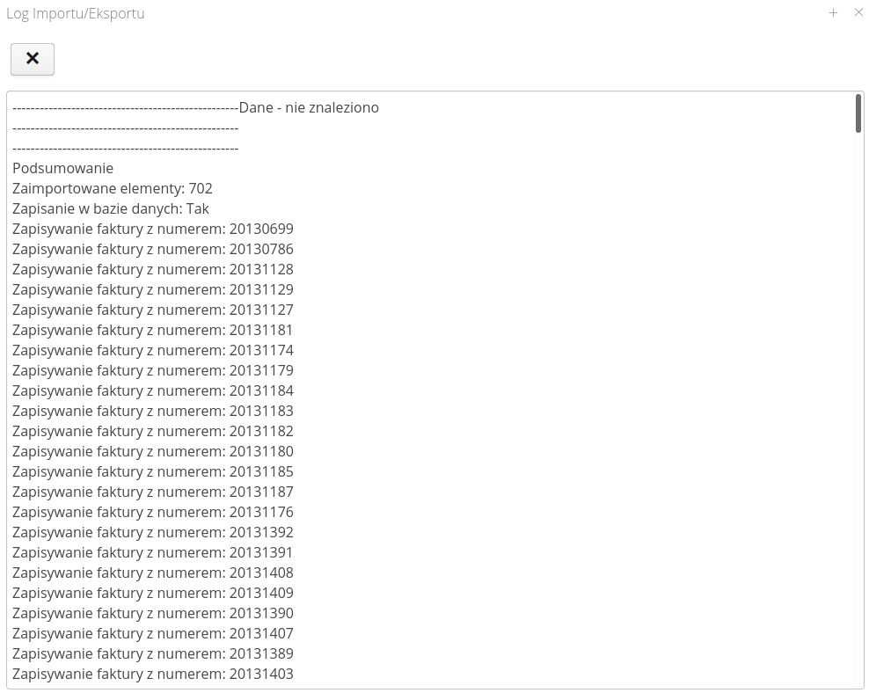This screenshot has width=869, height=693.
Task: Click the line saving invoice 20131128
Action: [x=152, y=269]
